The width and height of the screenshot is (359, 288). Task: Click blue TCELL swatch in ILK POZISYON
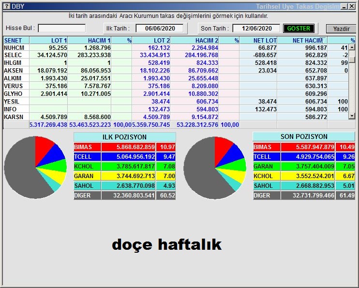(x=87, y=157)
